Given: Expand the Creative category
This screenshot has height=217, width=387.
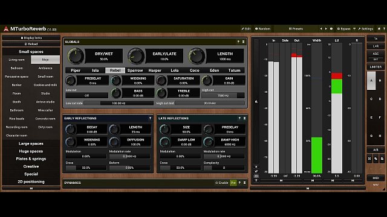Looking at the screenshot, I should coord(31,166).
